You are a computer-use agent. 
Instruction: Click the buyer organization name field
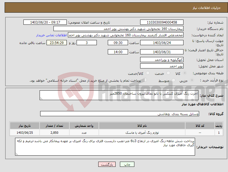pyautogui.click(x=118, y=29)
